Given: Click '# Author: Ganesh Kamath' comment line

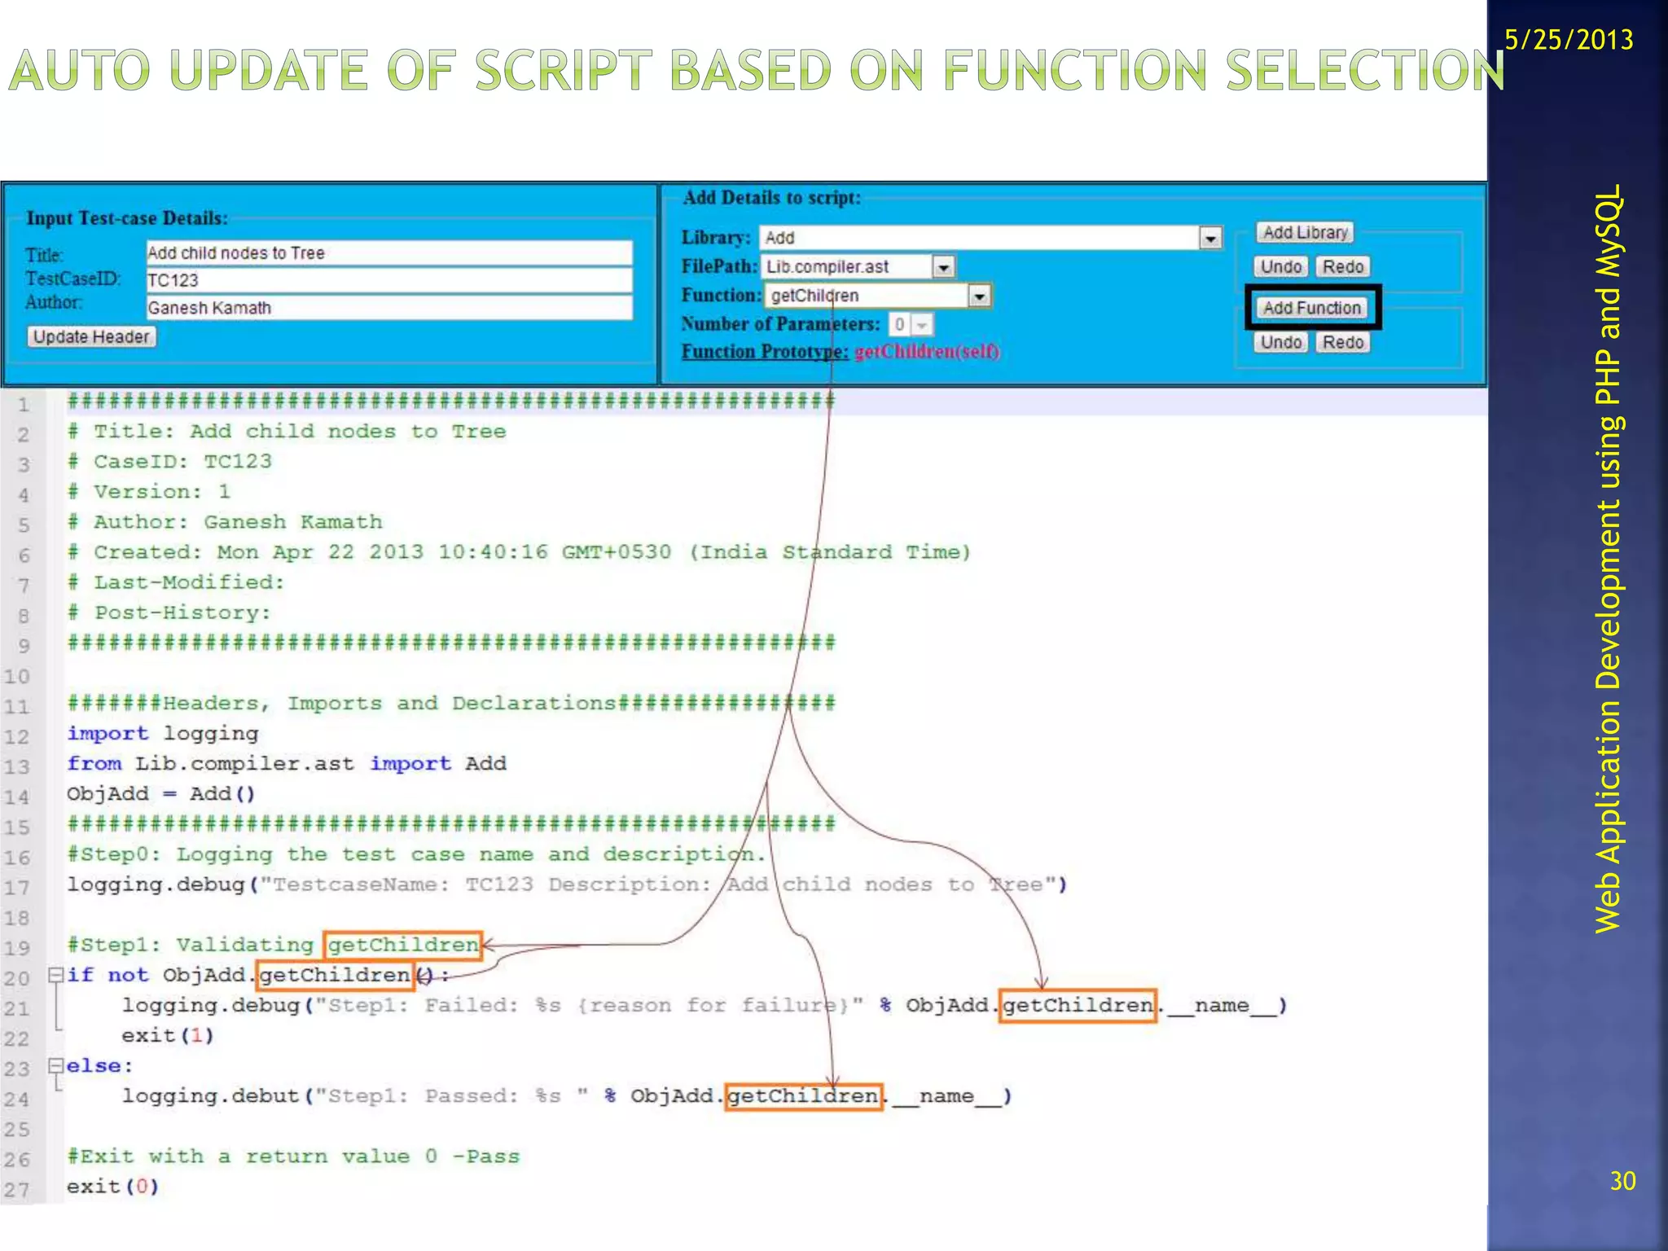Looking at the screenshot, I should [225, 522].
